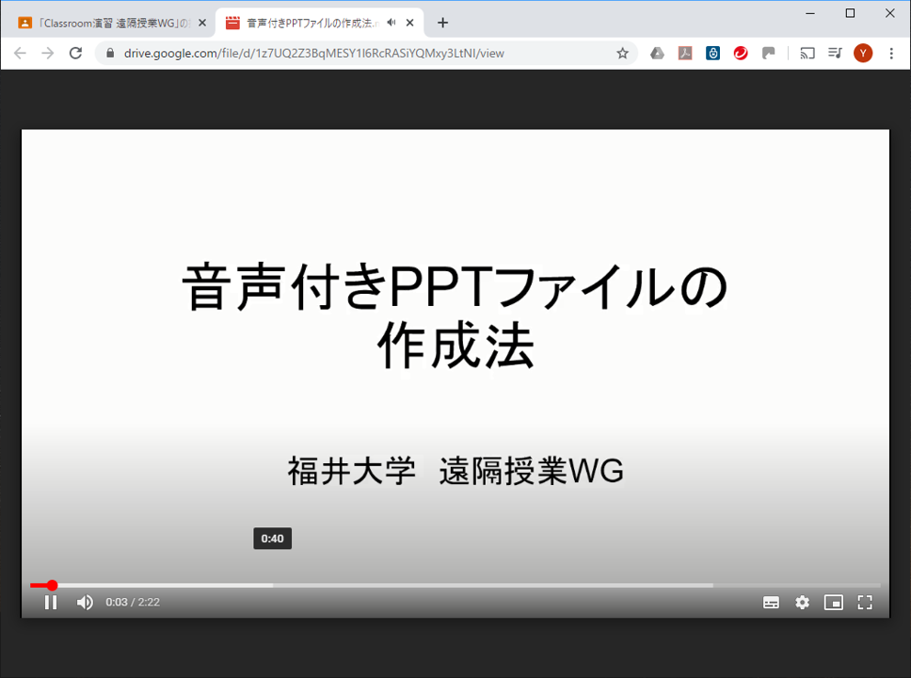The height and width of the screenshot is (678, 911).
Task: Open video settings gear
Action: pyautogui.click(x=803, y=603)
